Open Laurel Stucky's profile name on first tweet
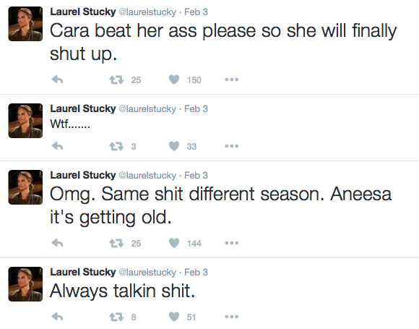 pos(83,12)
